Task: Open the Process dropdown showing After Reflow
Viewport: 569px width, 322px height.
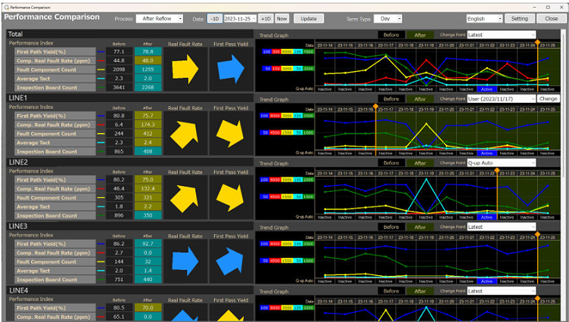Action: coord(160,18)
